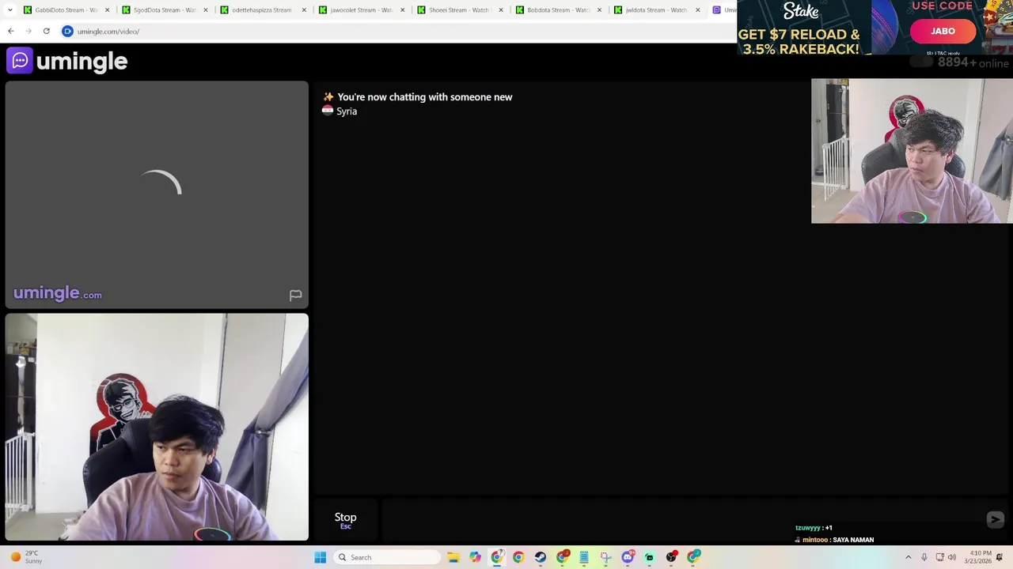Open the notifications bell icon
Viewport: 1013px width, 569px height.
[1000, 557]
